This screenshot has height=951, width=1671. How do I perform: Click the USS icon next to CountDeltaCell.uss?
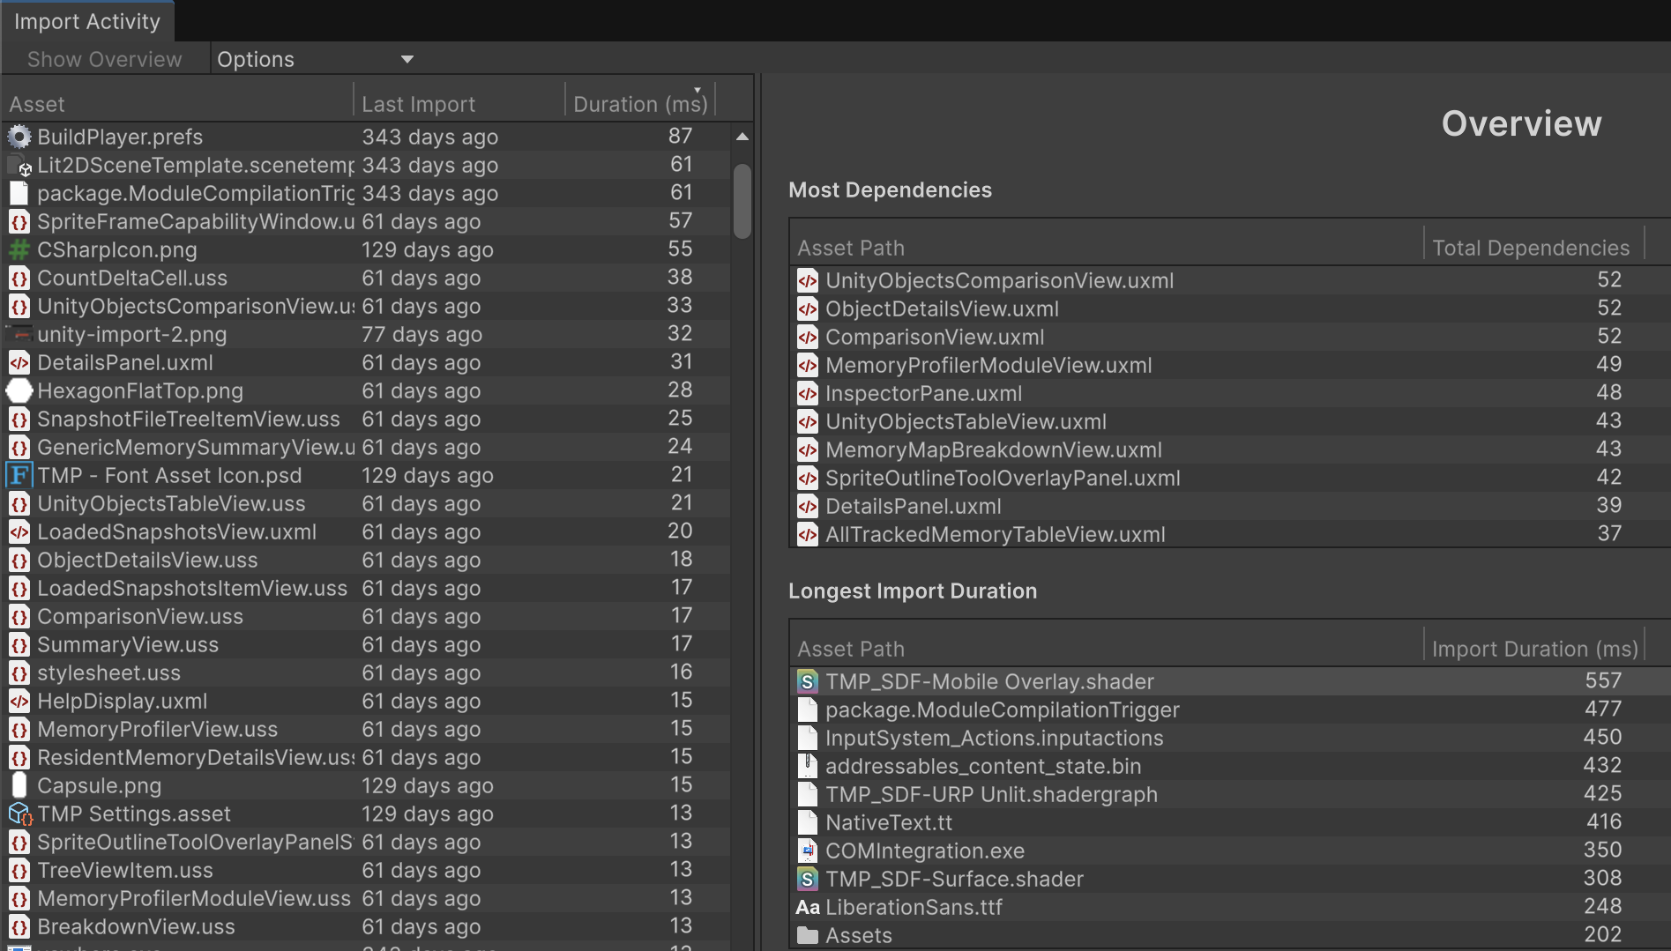click(x=19, y=278)
